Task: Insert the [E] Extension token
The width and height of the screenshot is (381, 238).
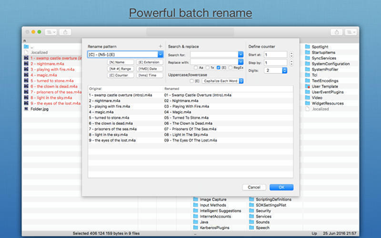Action: pyautogui.click(x=149, y=62)
